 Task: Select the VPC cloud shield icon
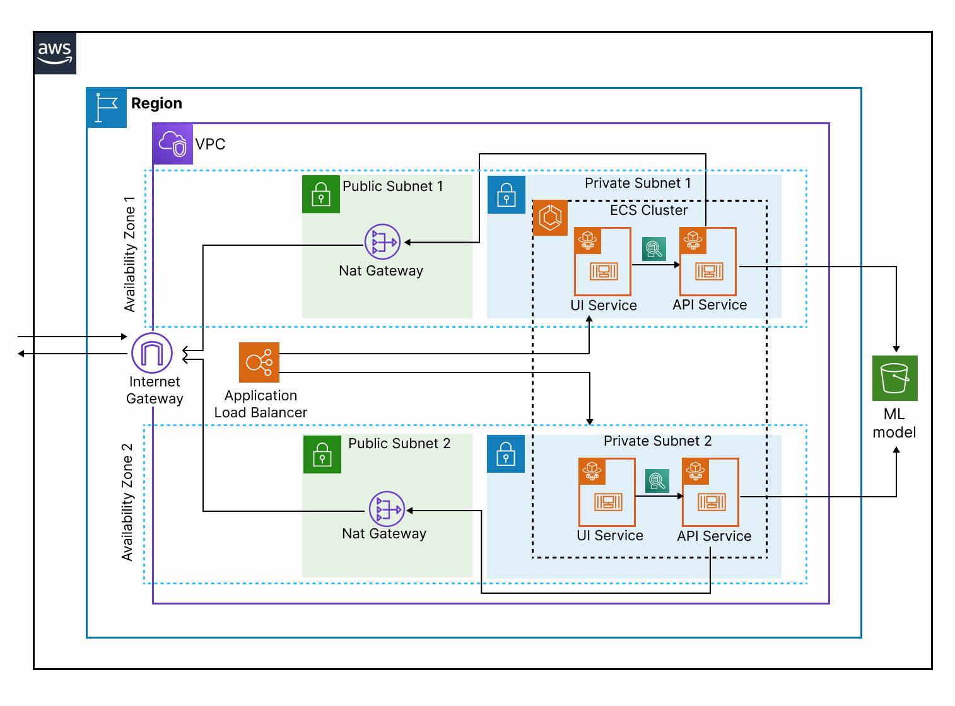tap(172, 143)
